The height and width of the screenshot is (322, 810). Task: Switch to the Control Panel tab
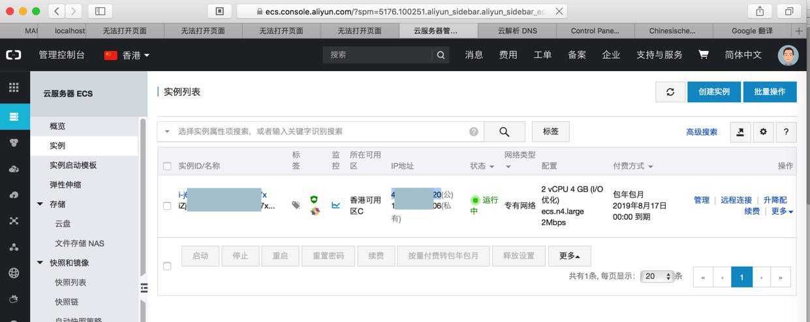595,31
